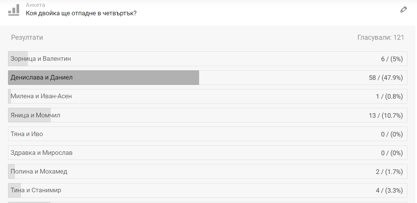Click the pencil edit icon
This screenshot has width=417, height=203.
pos(404,10)
